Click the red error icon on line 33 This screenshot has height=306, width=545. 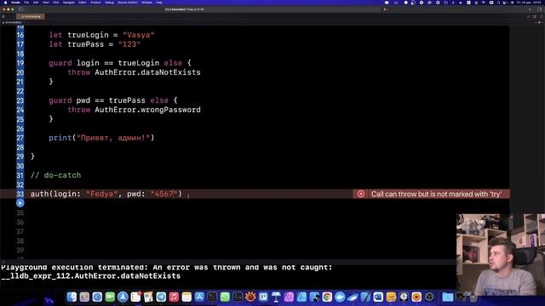(x=361, y=194)
